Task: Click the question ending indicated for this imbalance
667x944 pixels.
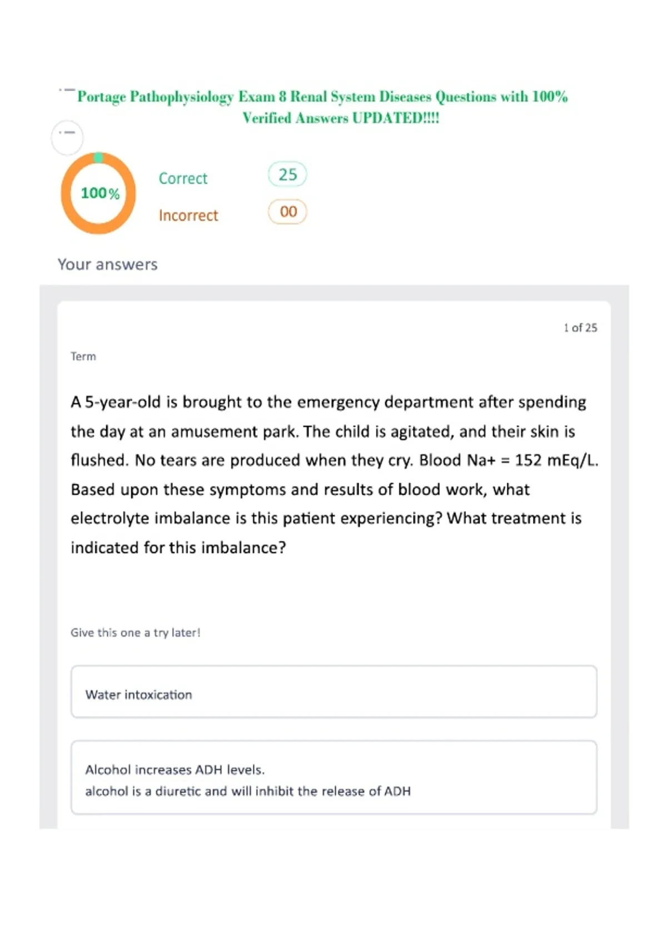Action: [x=178, y=548]
